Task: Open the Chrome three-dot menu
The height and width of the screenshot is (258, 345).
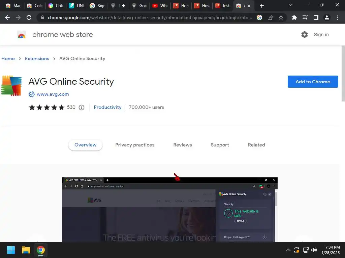Action: 338,17
